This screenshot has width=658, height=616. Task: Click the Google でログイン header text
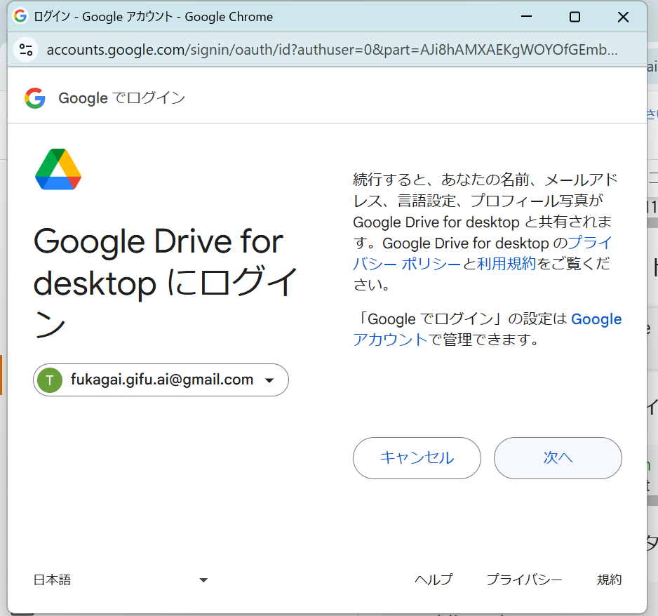pyautogui.click(x=121, y=98)
